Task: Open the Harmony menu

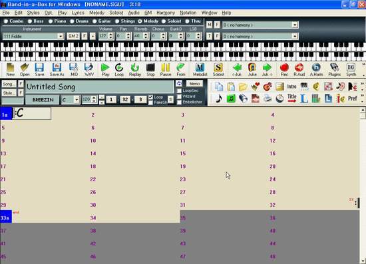Action: pyautogui.click(x=166, y=13)
